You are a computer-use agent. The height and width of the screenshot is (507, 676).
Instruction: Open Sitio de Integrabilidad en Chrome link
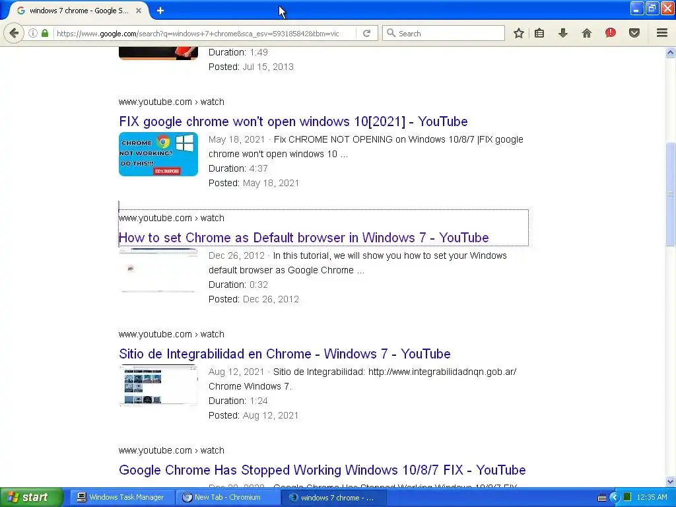pos(285,354)
